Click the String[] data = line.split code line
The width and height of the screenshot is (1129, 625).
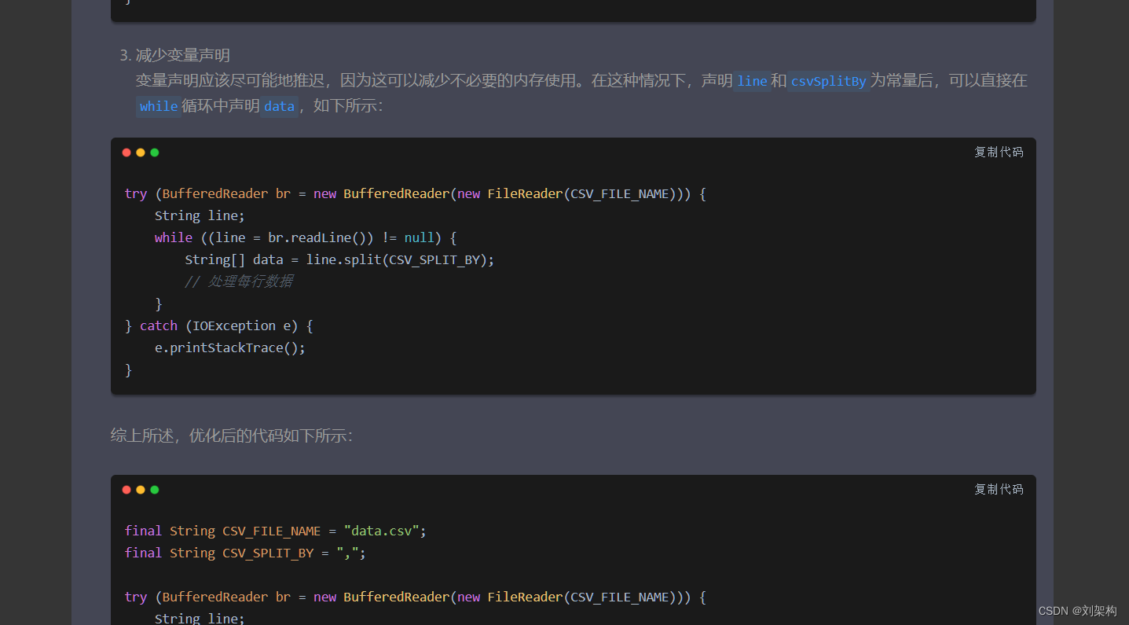click(339, 259)
